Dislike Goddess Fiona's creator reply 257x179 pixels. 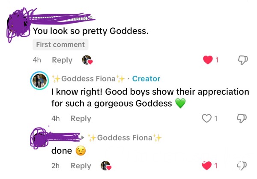[242, 118]
